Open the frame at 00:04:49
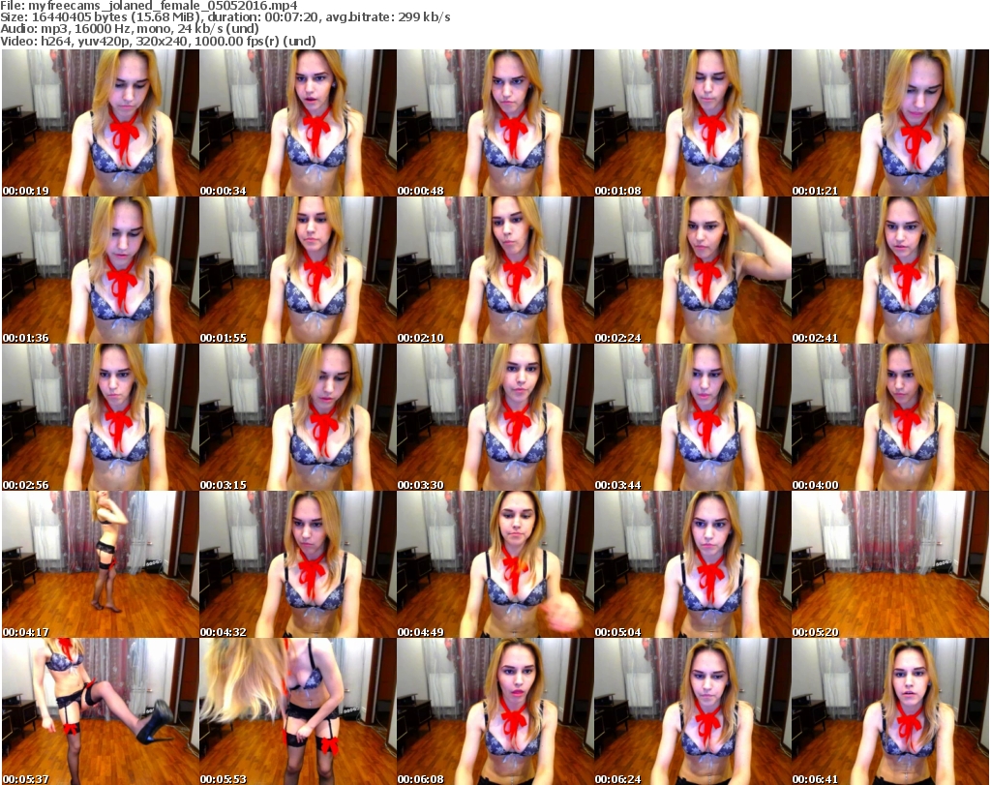The width and height of the screenshot is (991, 785). (x=495, y=564)
